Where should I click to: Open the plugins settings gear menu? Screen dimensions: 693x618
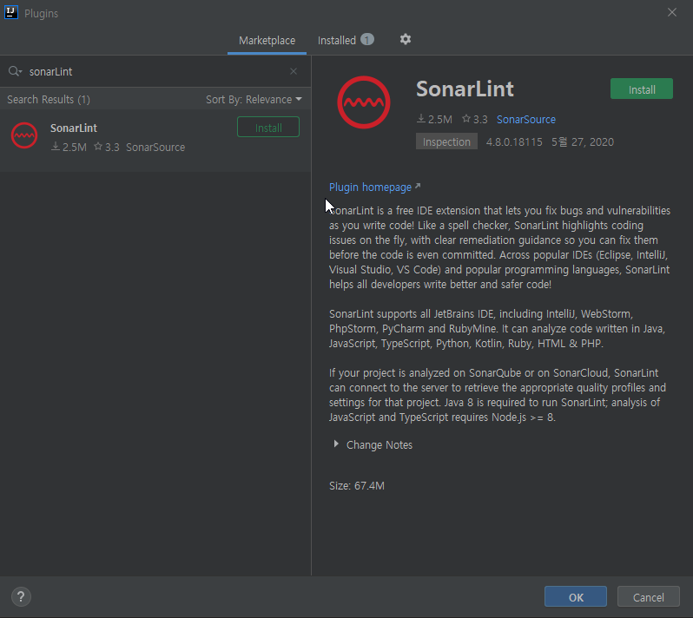tap(406, 39)
